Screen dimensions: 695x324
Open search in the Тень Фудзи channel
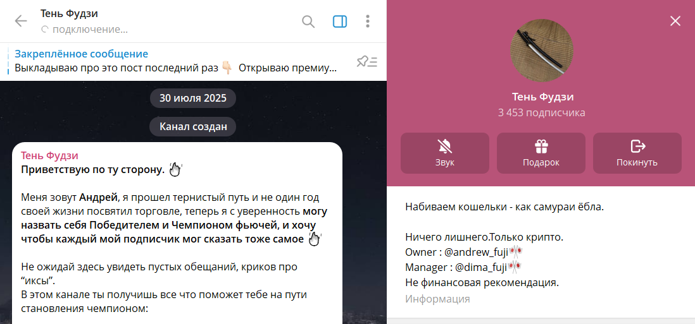click(x=308, y=21)
